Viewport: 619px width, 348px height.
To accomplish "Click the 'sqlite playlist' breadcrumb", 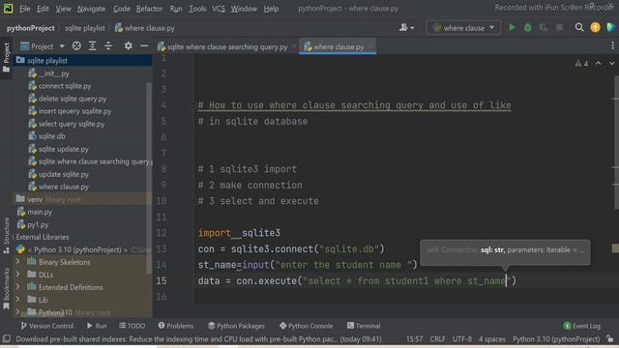I will point(85,28).
